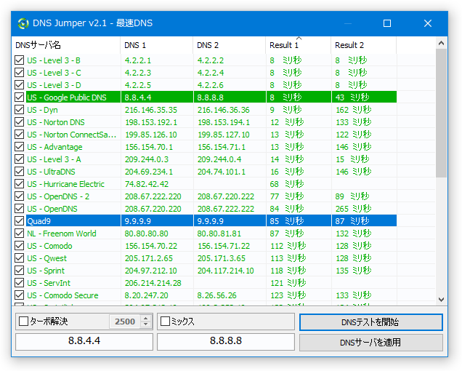Toggle the US - Dyn checkbox
Image resolution: width=462 pixels, height=371 pixels.
[19, 110]
